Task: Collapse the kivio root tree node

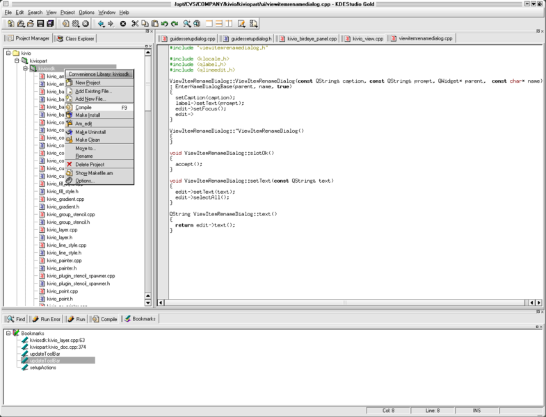Action: (8, 54)
